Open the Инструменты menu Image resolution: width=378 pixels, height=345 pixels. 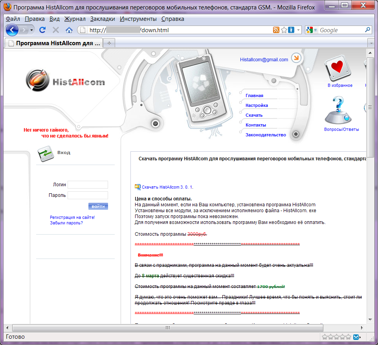pyautogui.click(x=138, y=19)
